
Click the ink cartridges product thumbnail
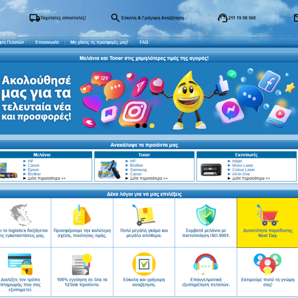pos(8,170)
